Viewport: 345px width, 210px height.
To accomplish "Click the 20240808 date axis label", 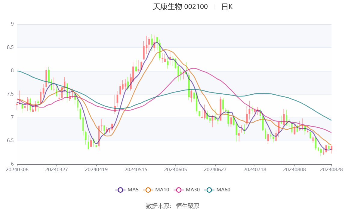I will coord(294,169).
